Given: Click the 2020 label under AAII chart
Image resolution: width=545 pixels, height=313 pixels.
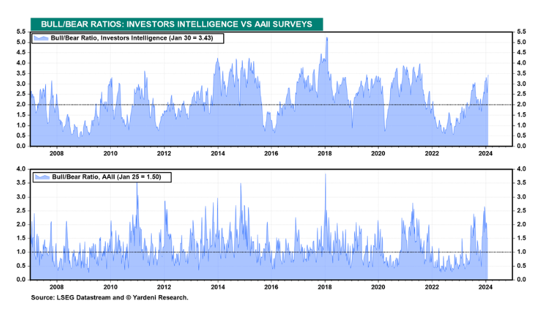Looking at the screenshot, I should click(378, 287).
